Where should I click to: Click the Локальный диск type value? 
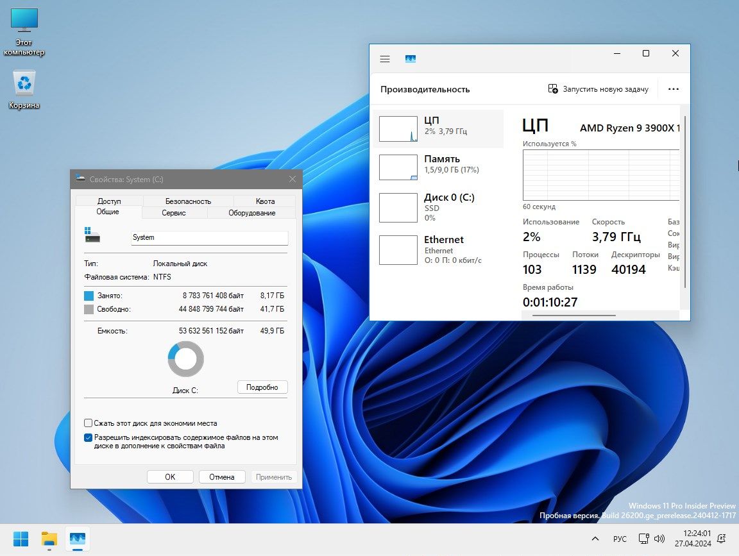tap(180, 264)
